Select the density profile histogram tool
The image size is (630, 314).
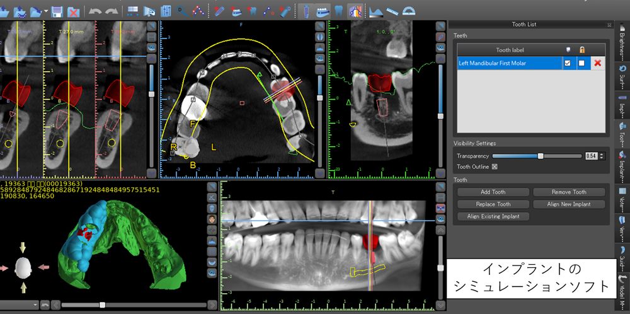point(376,11)
